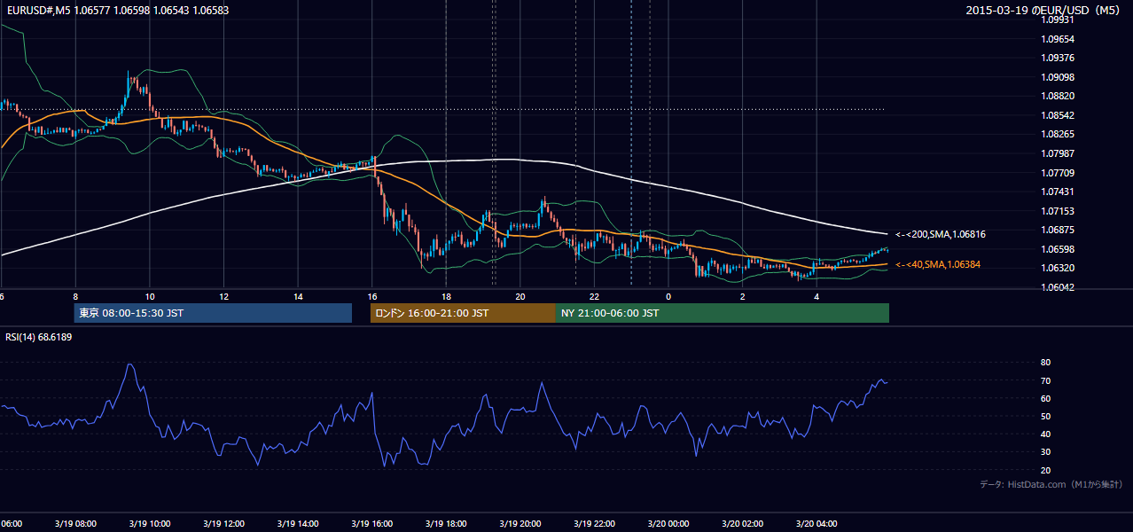The image size is (1133, 532).
Task: Click price axis value 1.07153
Action: tap(1058, 211)
